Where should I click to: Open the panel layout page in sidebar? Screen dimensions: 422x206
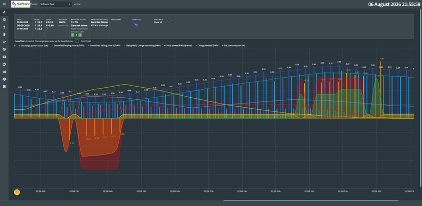pos(4,57)
